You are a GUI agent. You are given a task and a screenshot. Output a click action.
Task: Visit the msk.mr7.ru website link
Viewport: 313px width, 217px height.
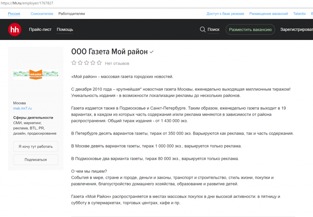point(22,108)
